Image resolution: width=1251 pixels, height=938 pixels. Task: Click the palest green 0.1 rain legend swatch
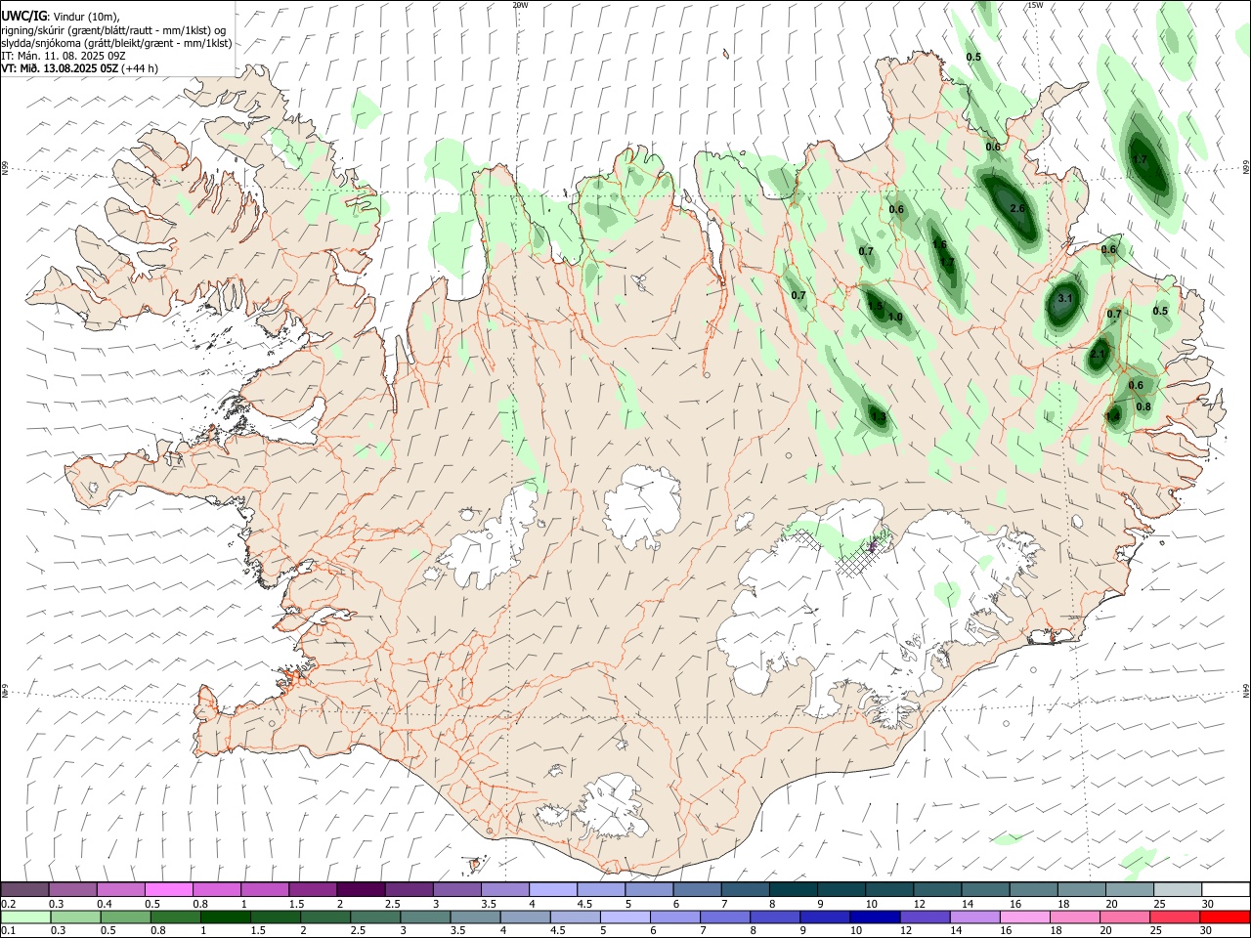click(25, 917)
